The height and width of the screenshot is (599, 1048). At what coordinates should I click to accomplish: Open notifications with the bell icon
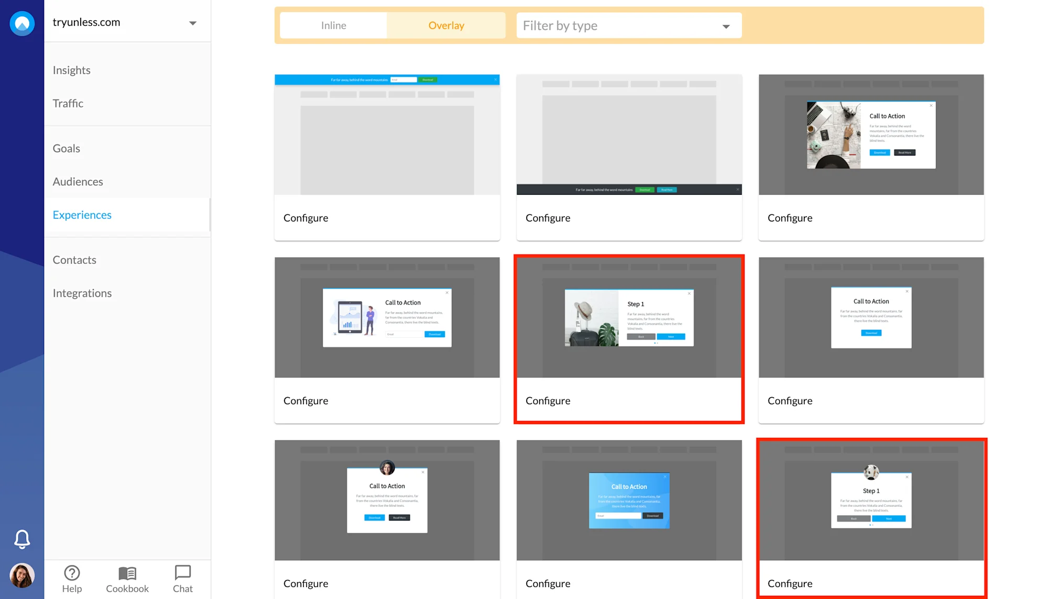(22, 540)
